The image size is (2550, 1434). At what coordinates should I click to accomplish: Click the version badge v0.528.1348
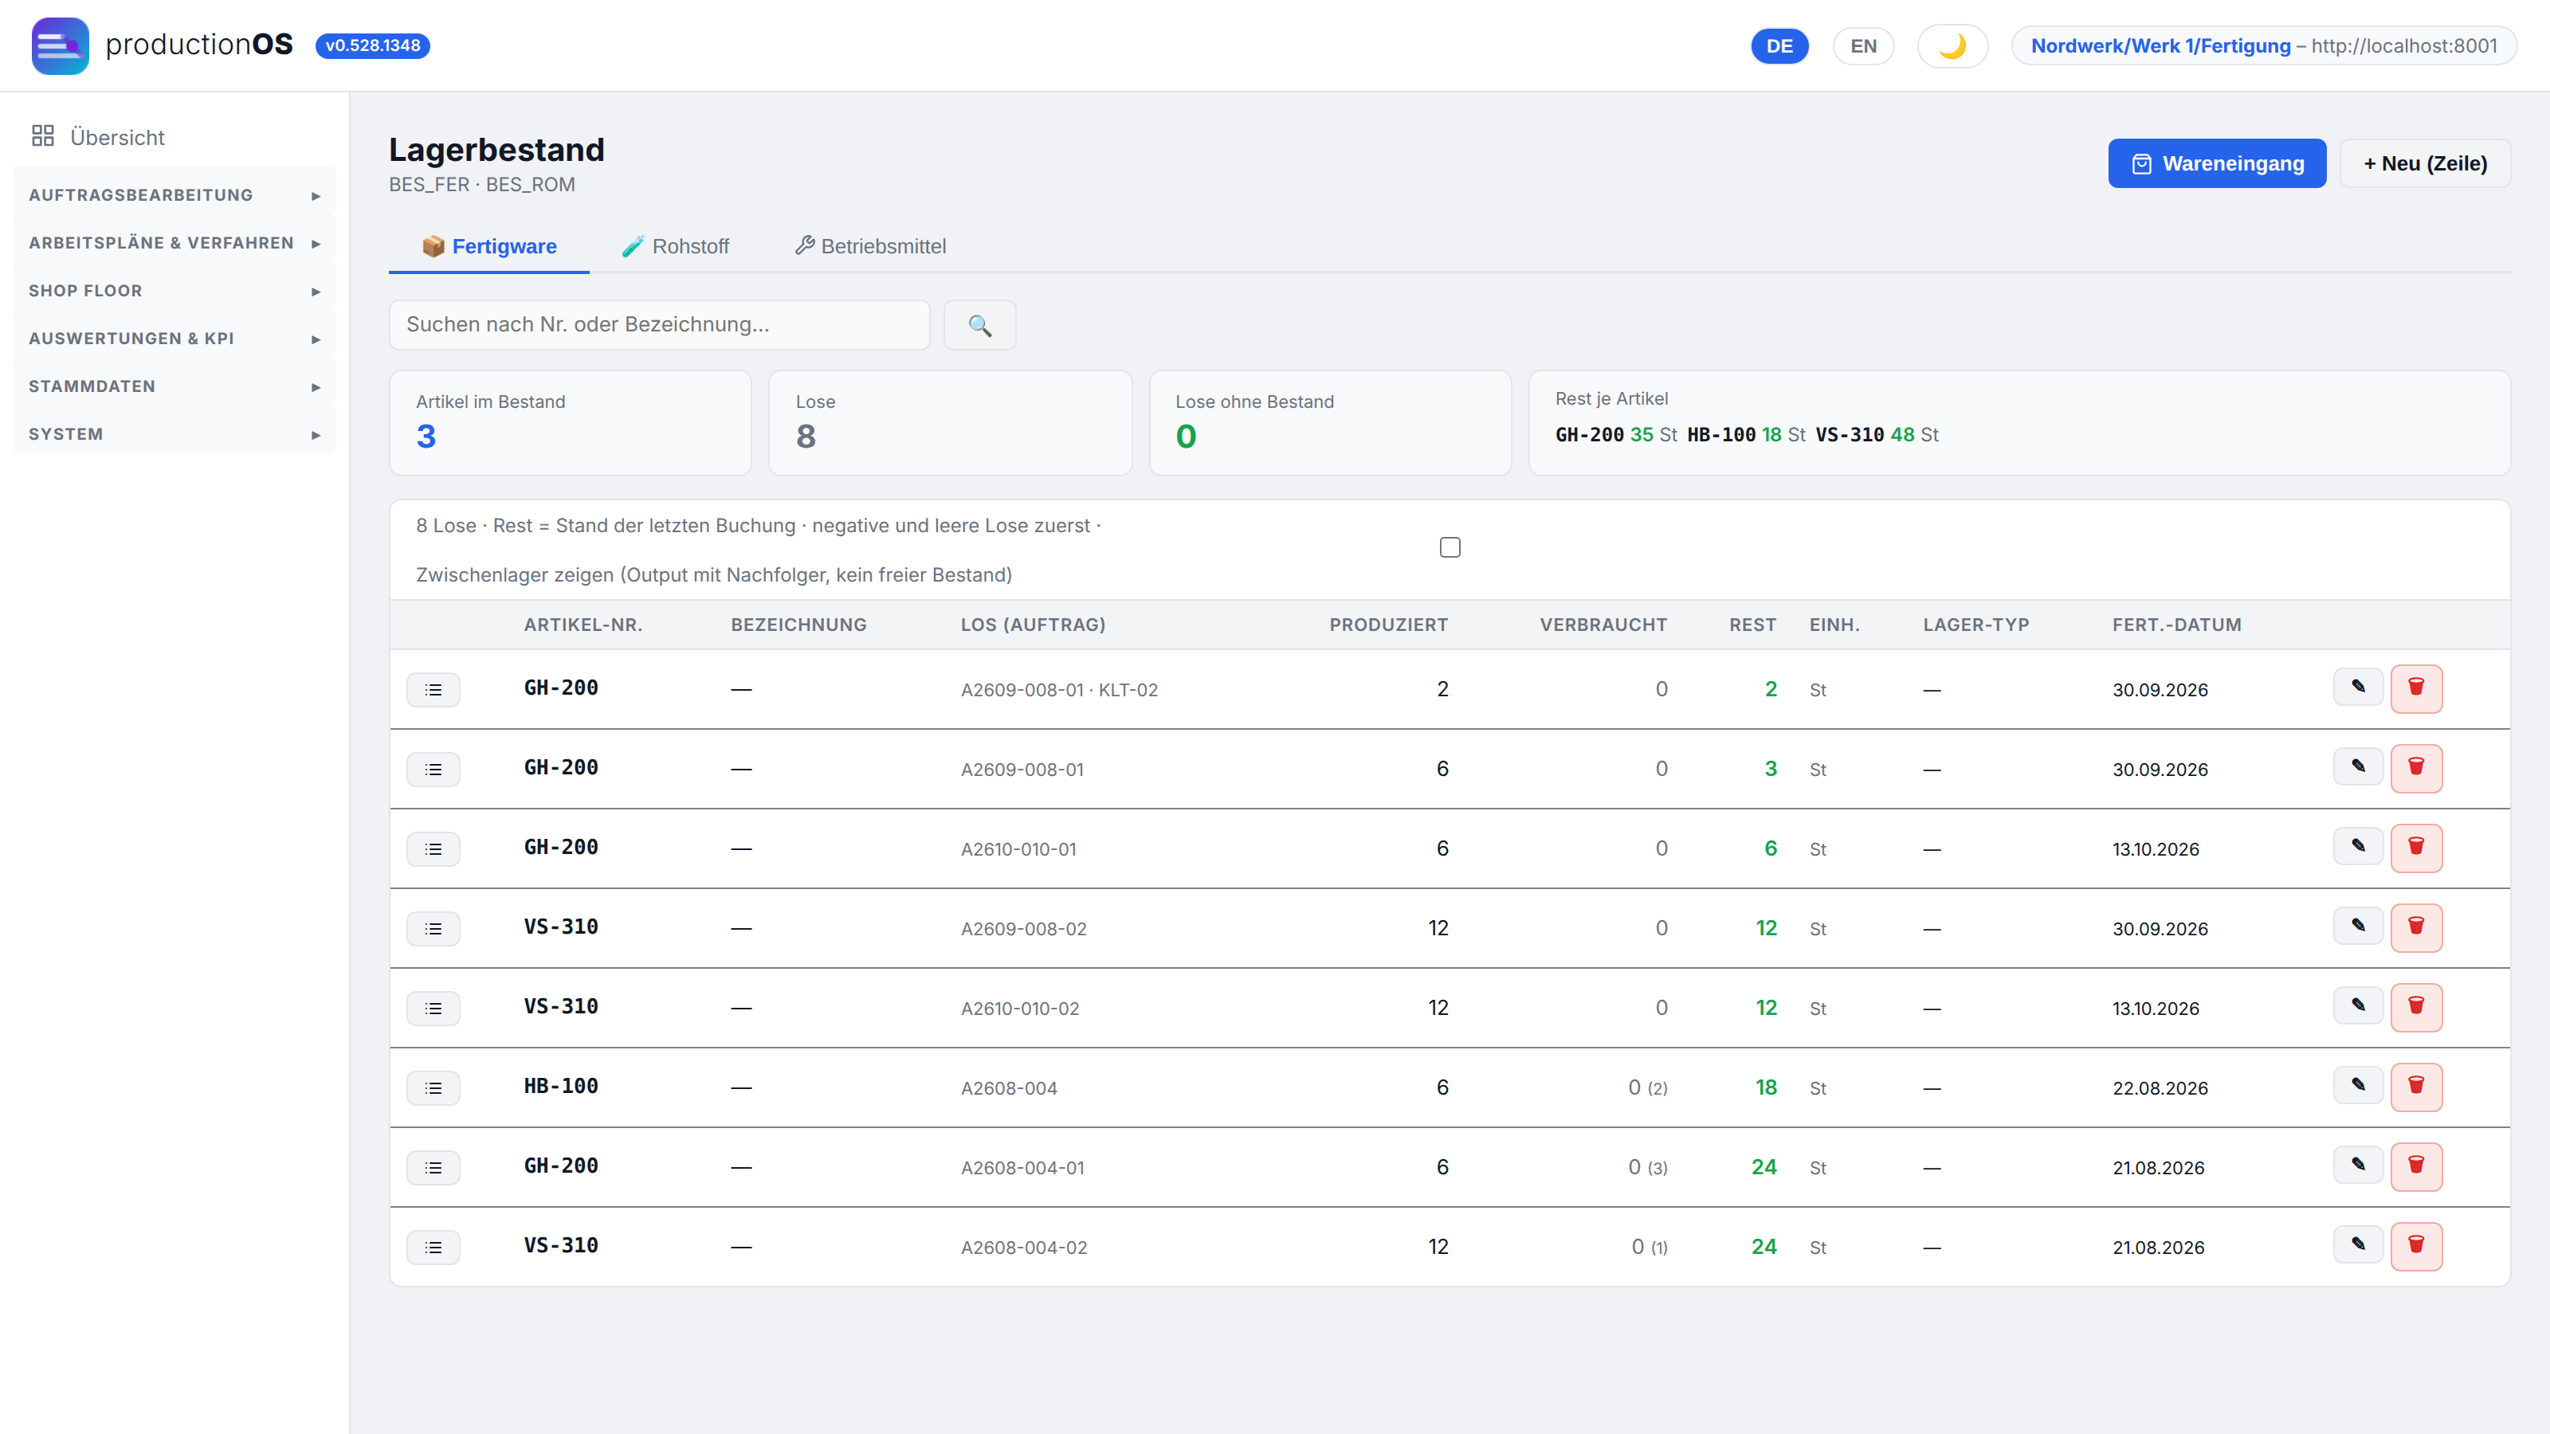(x=372, y=45)
